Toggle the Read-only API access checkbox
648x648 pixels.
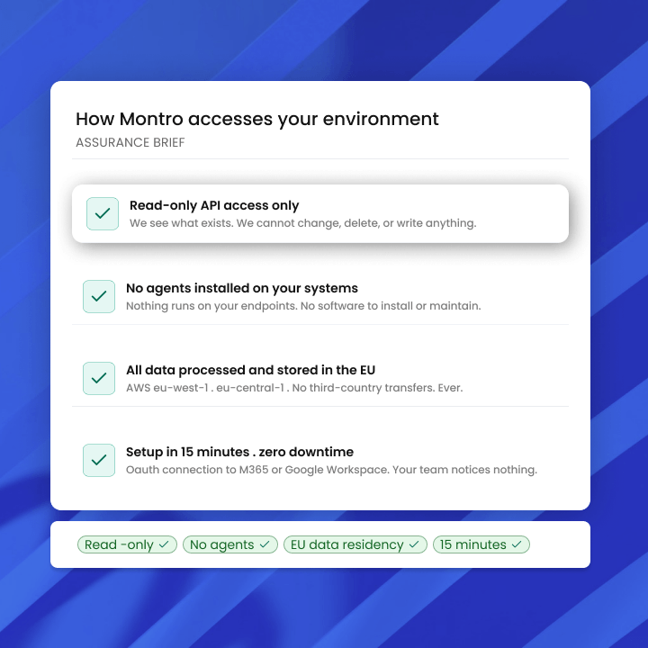(x=103, y=213)
